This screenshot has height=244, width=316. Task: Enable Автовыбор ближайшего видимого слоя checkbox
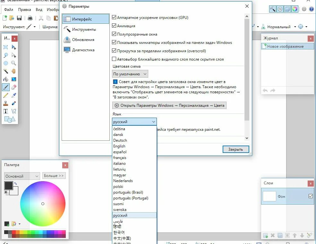click(x=114, y=59)
